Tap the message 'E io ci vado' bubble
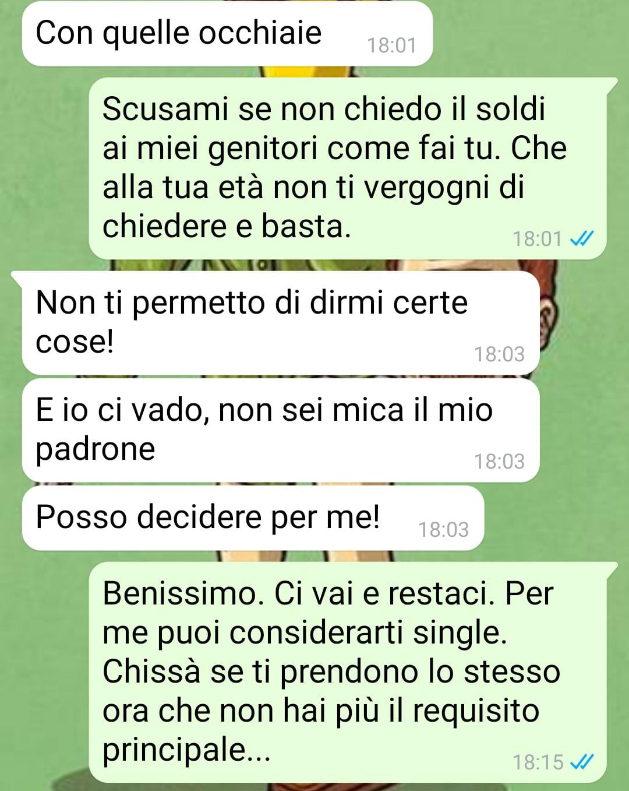Image resolution: width=629 pixels, height=791 pixels. coord(281,430)
